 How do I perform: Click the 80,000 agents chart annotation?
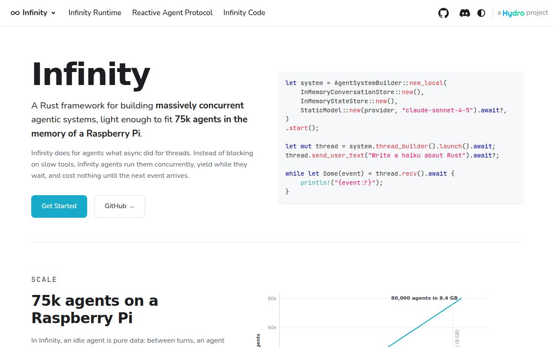click(424, 298)
